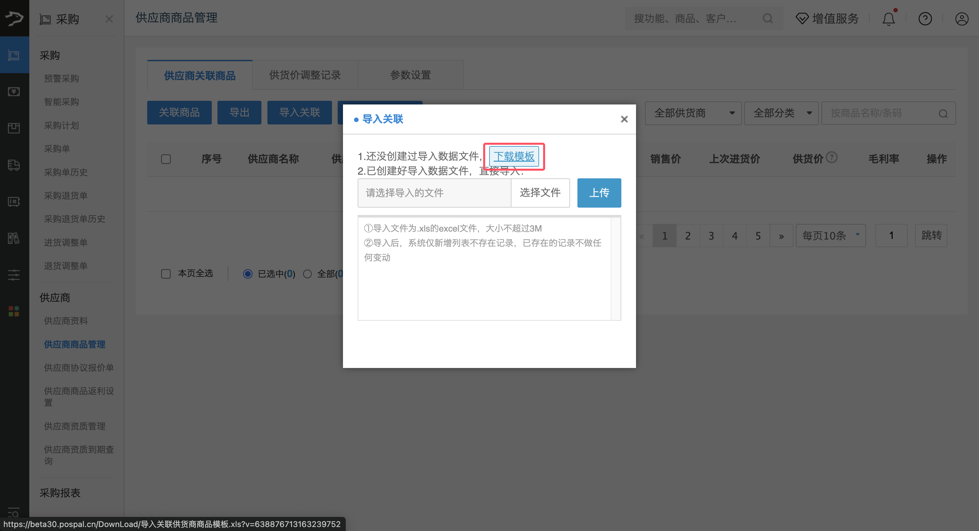979x531 pixels.
Task: Click the 请选择导入的文件 input field
Action: [435, 193]
